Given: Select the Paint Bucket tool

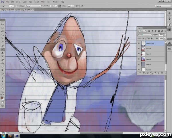Looking at the screenshot, I should pos(2,63).
